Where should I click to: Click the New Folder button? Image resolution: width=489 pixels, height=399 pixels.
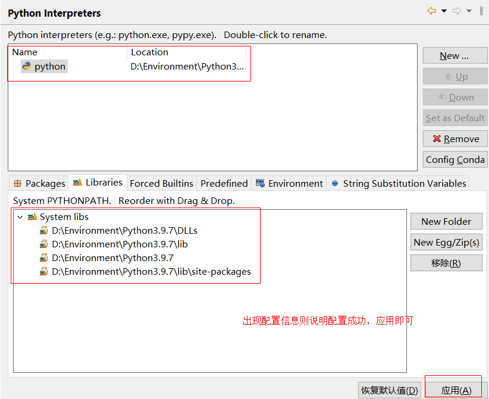[x=446, y=221]
